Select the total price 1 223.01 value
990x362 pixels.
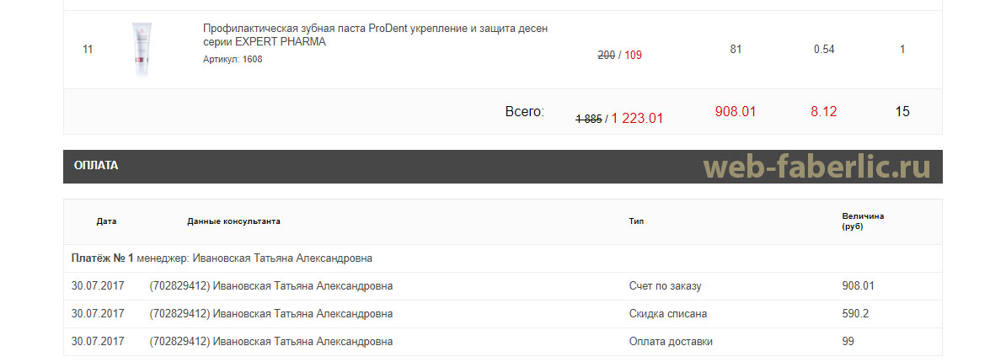[637, 118]
